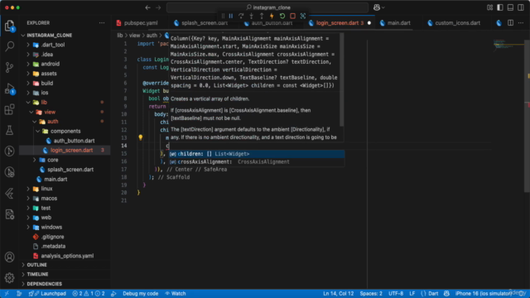Click Debug my code in status bar
This screenshot has height=298, width=530.
click(140, 294)
